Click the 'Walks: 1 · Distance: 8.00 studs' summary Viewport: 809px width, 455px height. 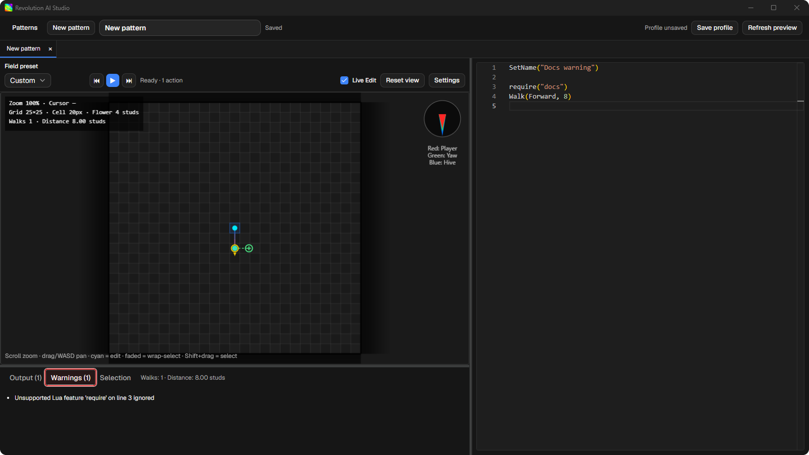coord(183,378)
